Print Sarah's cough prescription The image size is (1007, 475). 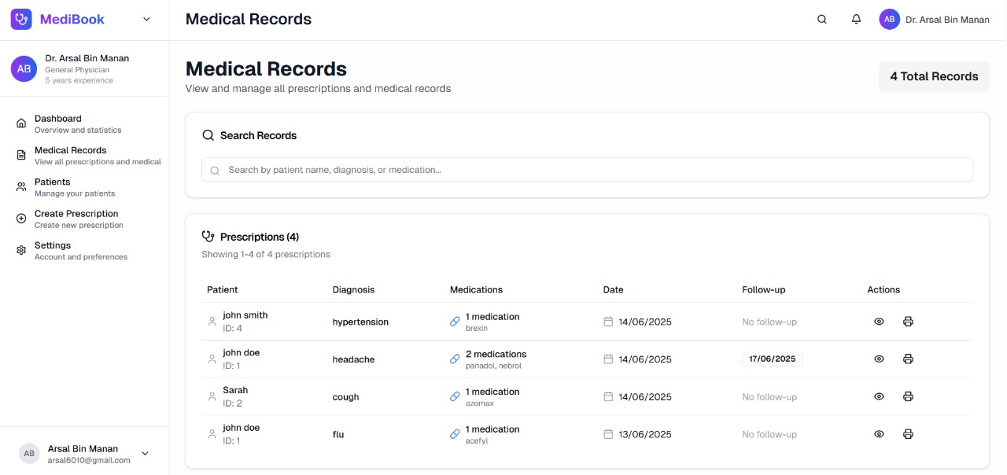[908, 397]
